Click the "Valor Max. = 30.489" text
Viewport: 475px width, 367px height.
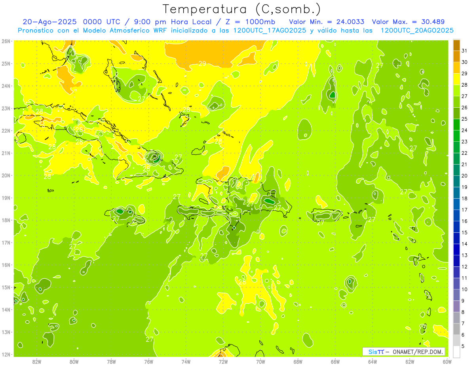click(408, 22)
